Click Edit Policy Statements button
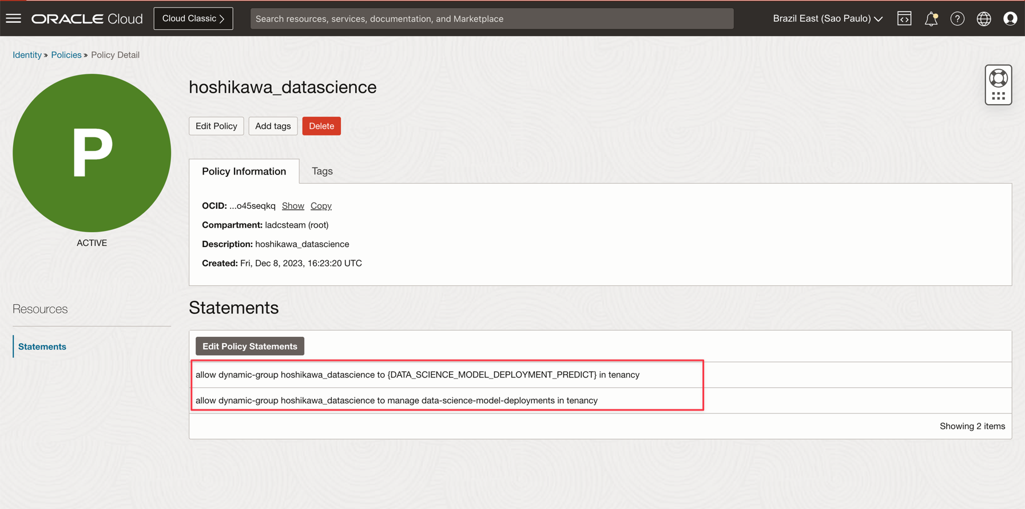 [249, 347]
